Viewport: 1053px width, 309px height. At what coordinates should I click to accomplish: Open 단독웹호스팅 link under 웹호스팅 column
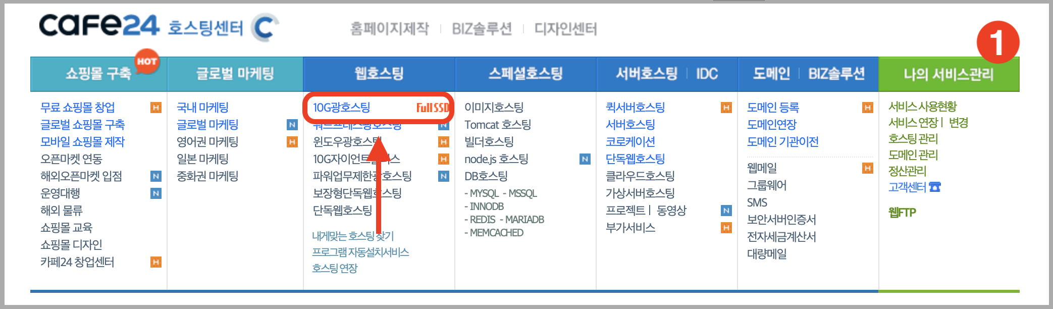(343, 211)
